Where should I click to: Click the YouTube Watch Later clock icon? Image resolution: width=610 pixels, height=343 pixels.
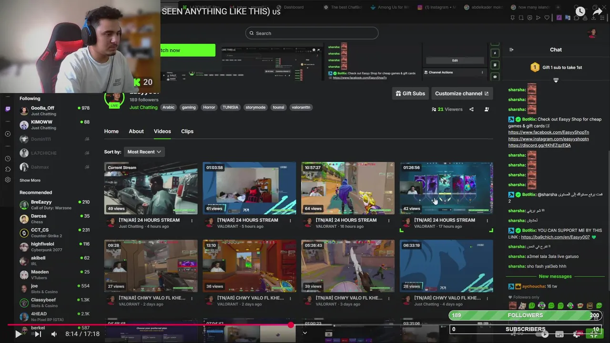pyautogui.click(x=580, y=11)
